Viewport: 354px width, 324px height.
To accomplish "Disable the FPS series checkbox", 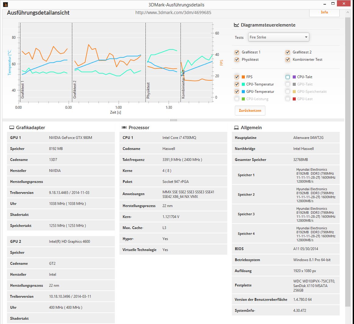I will click(x=237, y=77).
